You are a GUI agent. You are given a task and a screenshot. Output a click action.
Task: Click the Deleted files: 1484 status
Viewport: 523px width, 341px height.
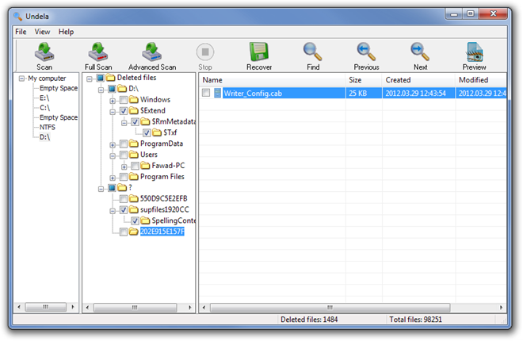[x=309, y=320]
